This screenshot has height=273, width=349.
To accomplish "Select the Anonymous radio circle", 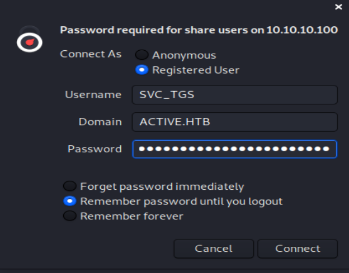I will (142, 55).
